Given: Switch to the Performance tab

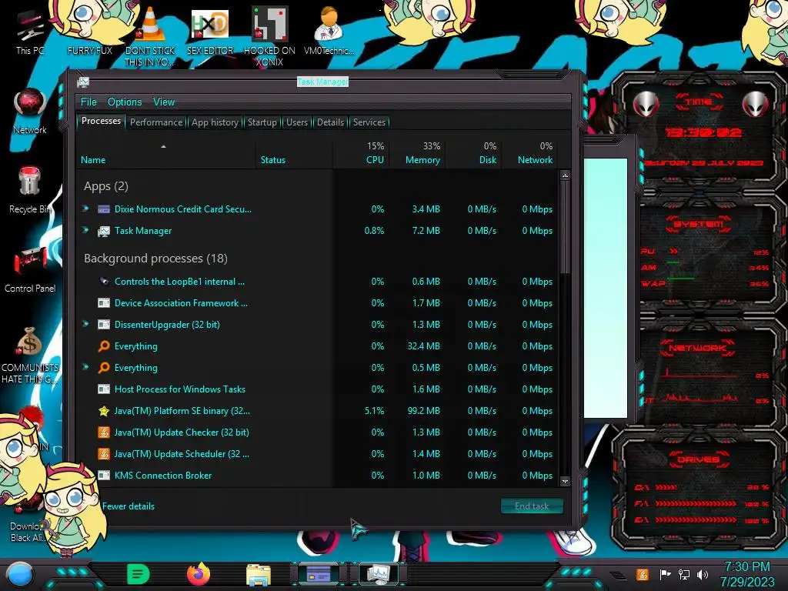Looking at the screenshot, I should (x=156, y=122).
